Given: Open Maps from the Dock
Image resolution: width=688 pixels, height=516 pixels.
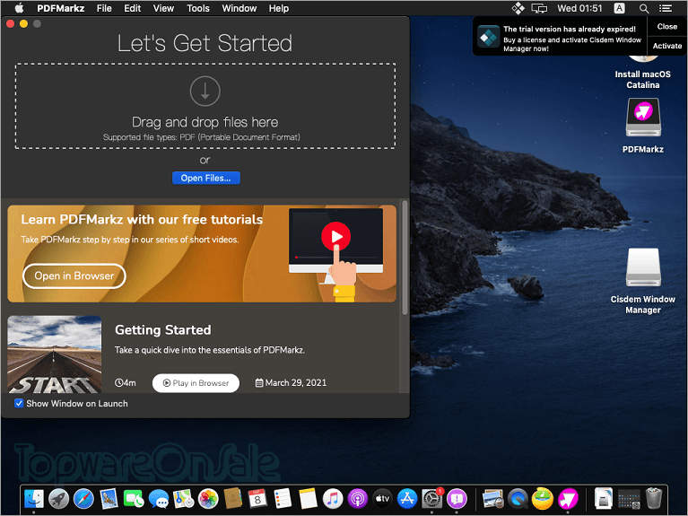Looking at the screenshot, I should [x=183, y=499].
